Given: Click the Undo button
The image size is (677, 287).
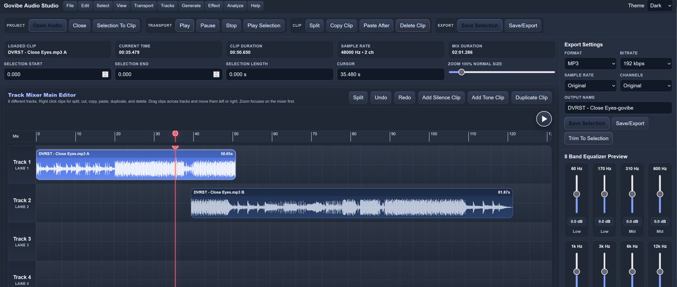Looking at the screenshot, I should (x=381, y=98).
